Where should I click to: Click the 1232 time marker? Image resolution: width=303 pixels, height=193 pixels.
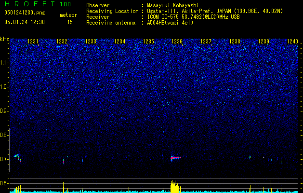[x=62, y=41]
